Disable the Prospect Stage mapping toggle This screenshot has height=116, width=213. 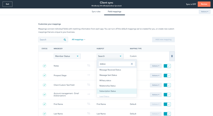click(167, 75)
